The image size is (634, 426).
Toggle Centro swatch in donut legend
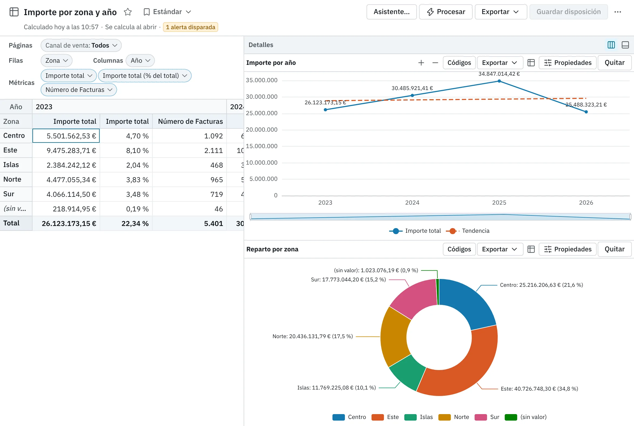pyautogui.click(x=338, y=417)
